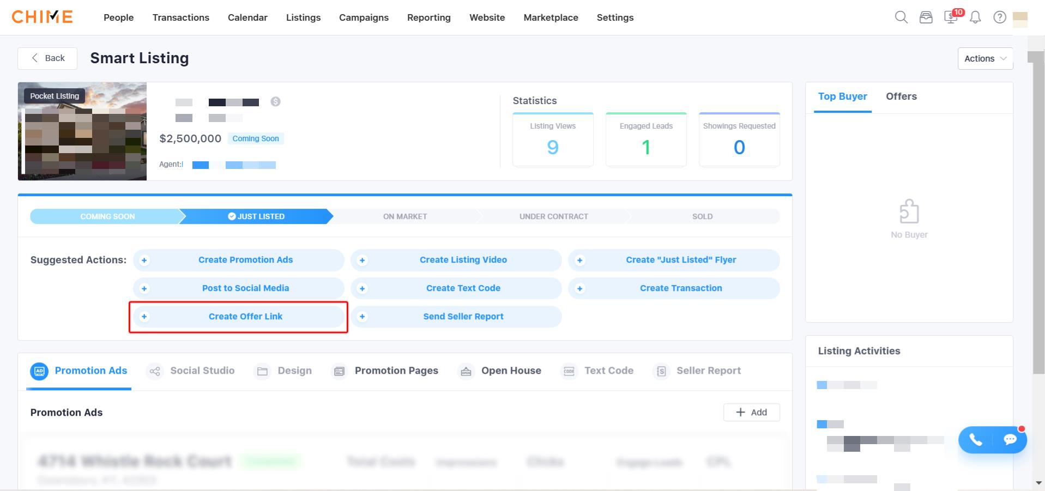Click Send Seller Report button label

click(463, 317)
